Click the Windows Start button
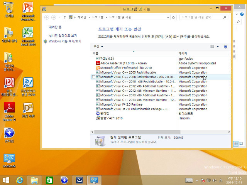Viewport: 247px width, 185px height. tap(6, 180)
